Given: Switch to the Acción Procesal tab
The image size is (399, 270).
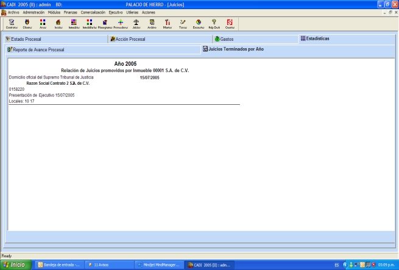Looking at the screenshot, I should (x=128, y=38).
